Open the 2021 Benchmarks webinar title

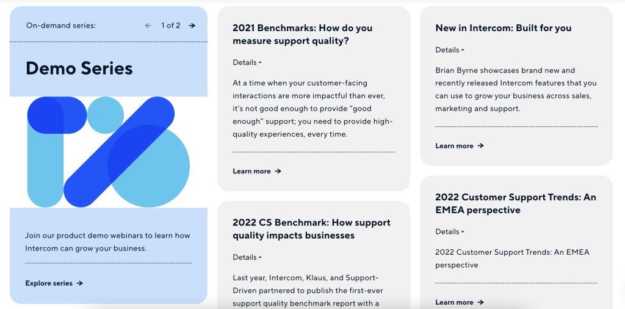[x=303, y=34]
